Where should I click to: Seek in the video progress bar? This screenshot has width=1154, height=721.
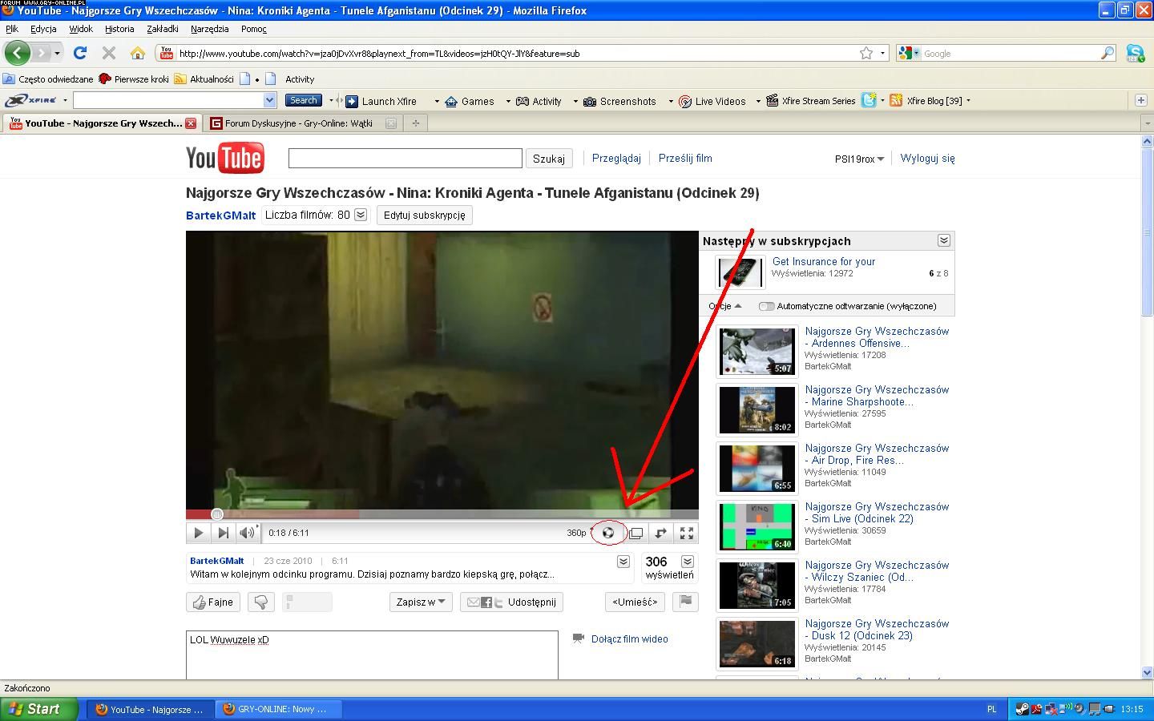click(x=442, y=514)
